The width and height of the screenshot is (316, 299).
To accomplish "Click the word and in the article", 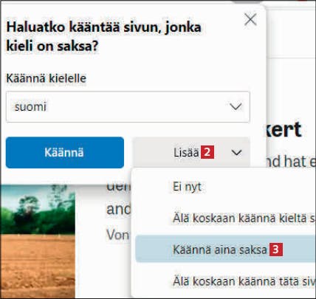I will click(x=119, y=210).
